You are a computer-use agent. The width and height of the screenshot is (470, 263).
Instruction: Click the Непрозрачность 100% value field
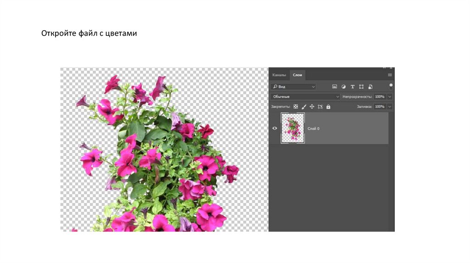380,97
